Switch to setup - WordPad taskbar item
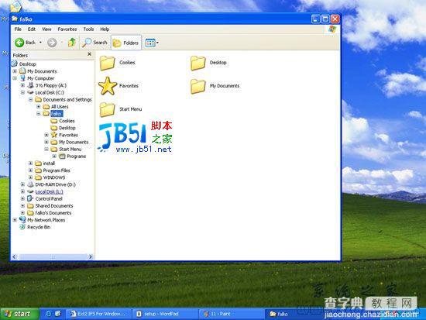The width and height of the screenshot is (426, 320). tap(166, 314)
